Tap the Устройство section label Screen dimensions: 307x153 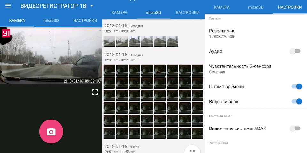coord(218,143)
